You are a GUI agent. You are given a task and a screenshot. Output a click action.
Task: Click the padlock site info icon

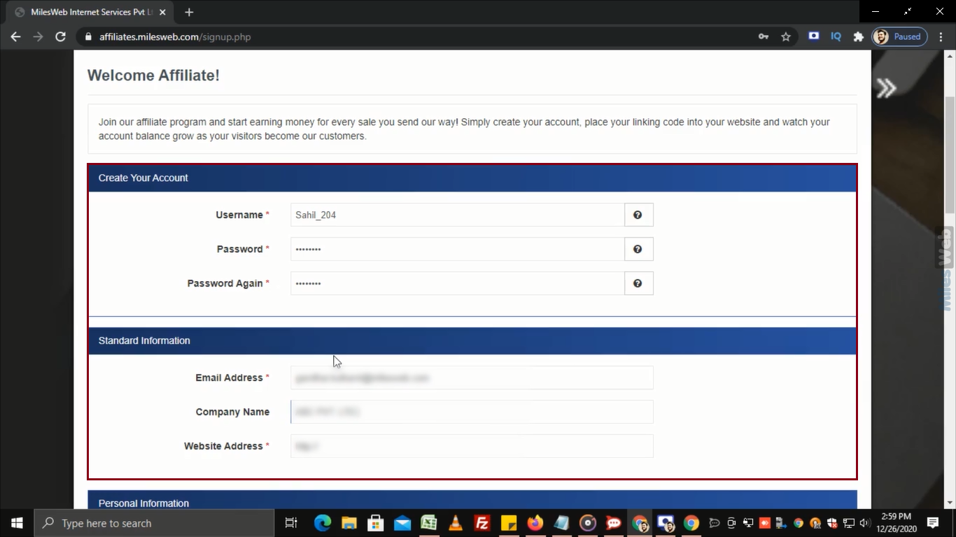coord(88,36)
